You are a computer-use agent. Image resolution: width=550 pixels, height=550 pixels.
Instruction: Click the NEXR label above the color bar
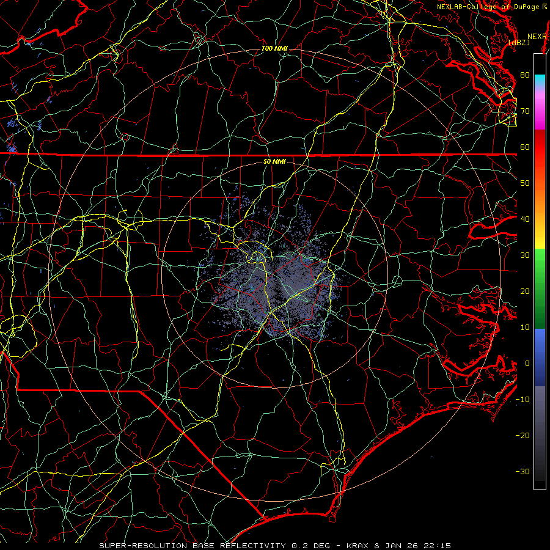pos(537,37)
